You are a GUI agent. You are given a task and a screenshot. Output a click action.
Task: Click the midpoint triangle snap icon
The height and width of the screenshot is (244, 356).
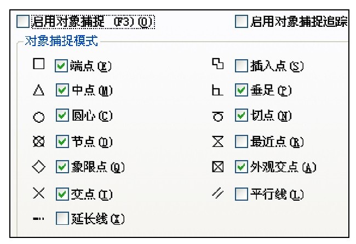tap(38, 90)
